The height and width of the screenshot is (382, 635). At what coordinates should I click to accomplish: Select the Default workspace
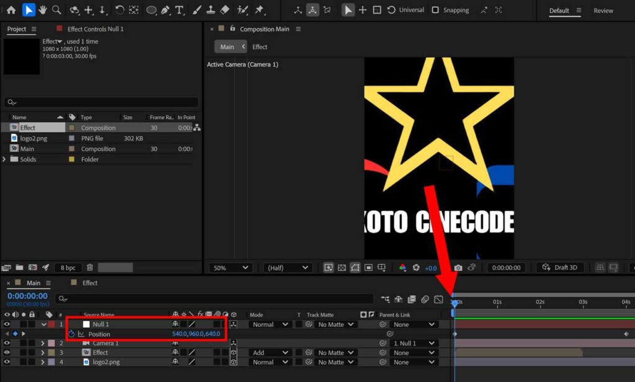[559, 11]
